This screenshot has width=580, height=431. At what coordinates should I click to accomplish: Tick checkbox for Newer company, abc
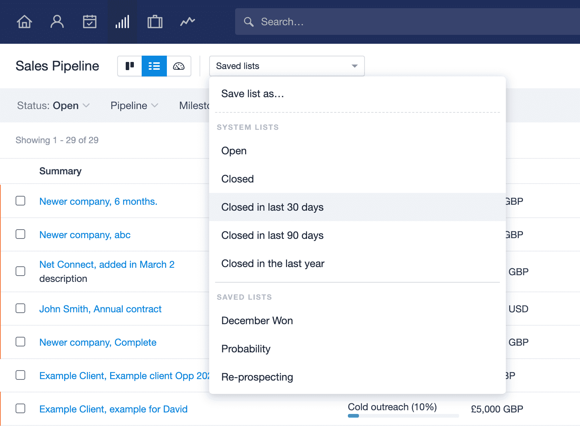20,234
